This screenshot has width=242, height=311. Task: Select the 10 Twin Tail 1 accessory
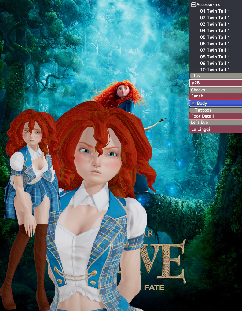point(215,70)
